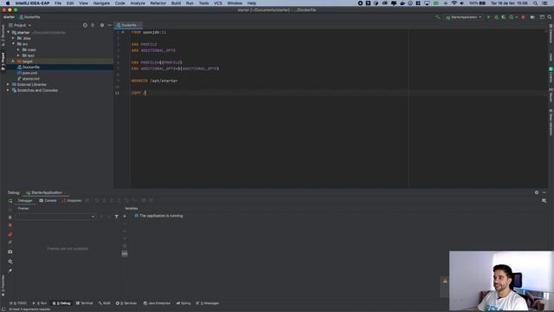Open the Spring tool window
554x312 pixels.
tap(184, 303)
